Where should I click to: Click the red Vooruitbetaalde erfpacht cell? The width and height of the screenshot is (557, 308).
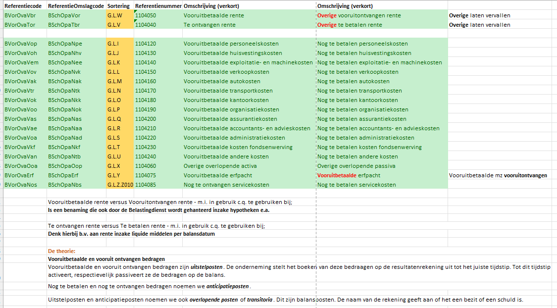click(x=382, y=175)
